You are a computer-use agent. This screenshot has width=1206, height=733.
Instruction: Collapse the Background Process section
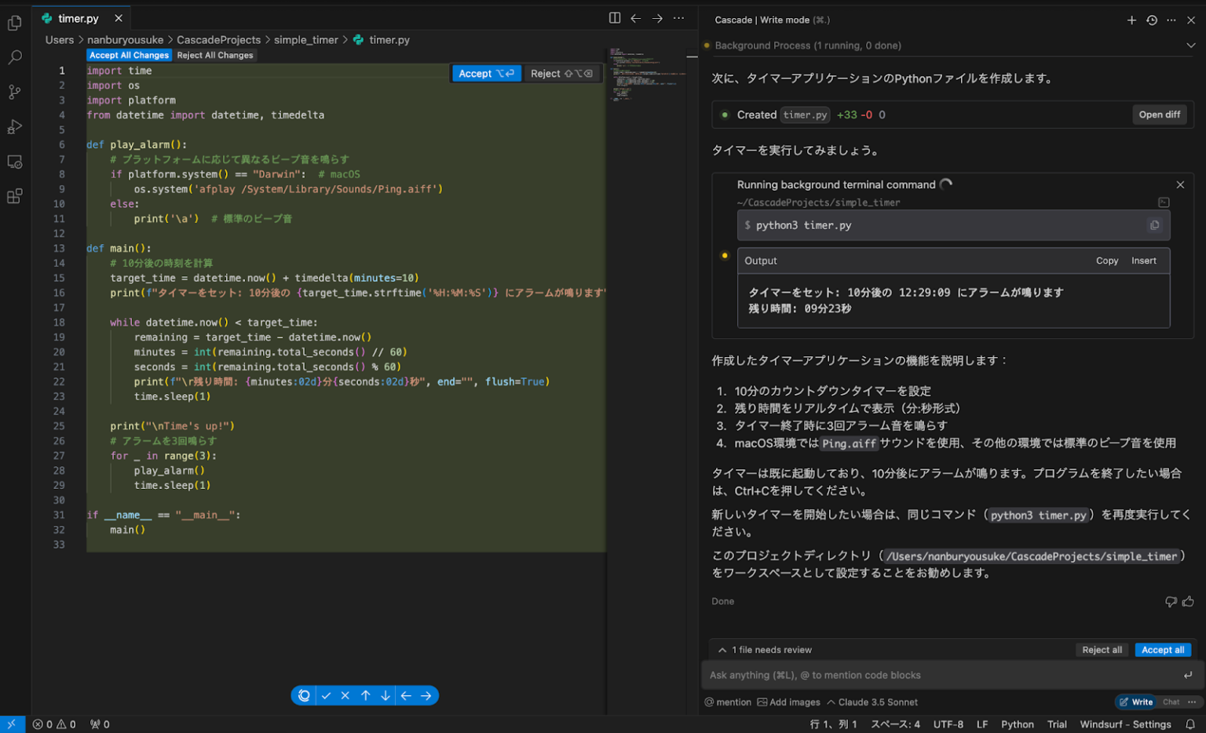(1191, 45)
